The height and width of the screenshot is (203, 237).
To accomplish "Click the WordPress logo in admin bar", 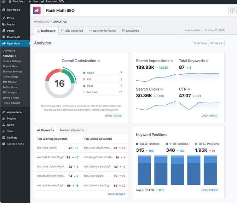I will (x=3, y=2).
